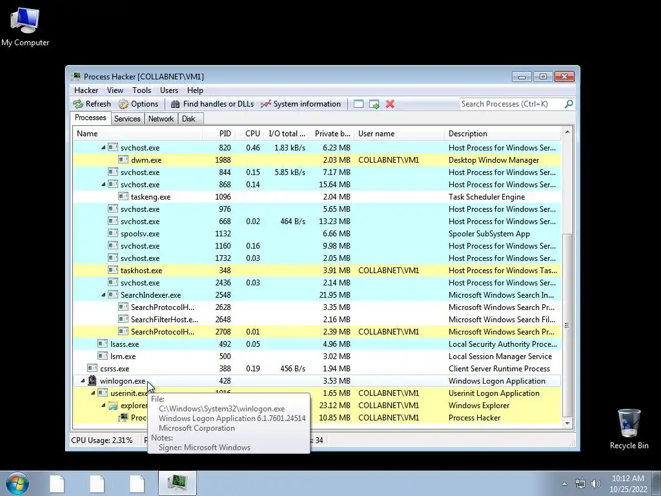Select SearchProtocolHost row with PID 2628
This screenshot has height=496, width=661.
pos(317,307)
